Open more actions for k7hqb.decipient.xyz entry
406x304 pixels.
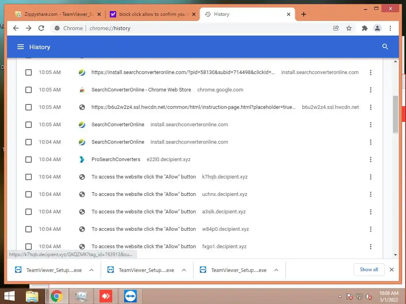(x=371, y=177)
